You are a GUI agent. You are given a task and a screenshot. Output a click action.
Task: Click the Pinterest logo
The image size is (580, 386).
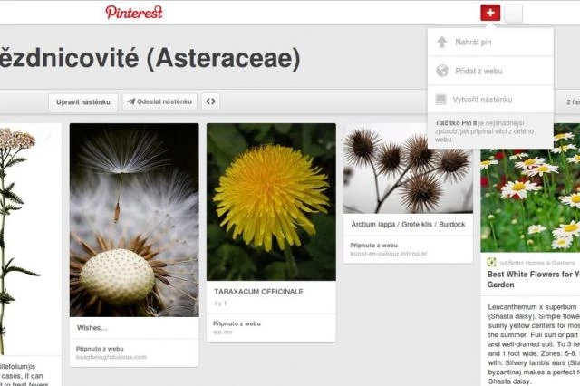134,13
